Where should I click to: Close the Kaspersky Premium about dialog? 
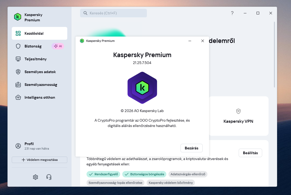[x=203, y=41]
